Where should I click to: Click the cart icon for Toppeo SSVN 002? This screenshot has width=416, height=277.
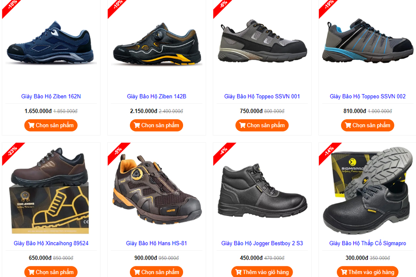(x=348, y=125)
